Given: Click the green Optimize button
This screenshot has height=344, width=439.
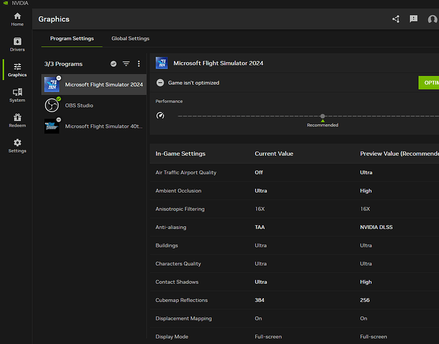Looking at the screenshot, I should tap(429, 83).
